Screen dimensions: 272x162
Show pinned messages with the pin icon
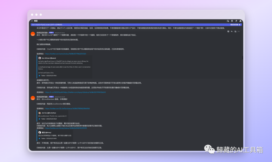click(236, 21)
